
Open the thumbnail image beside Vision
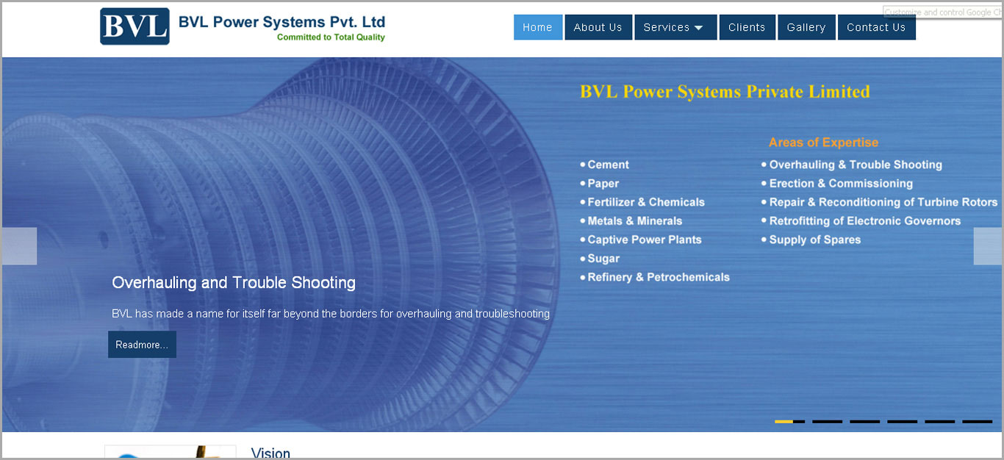pos(170,452)
